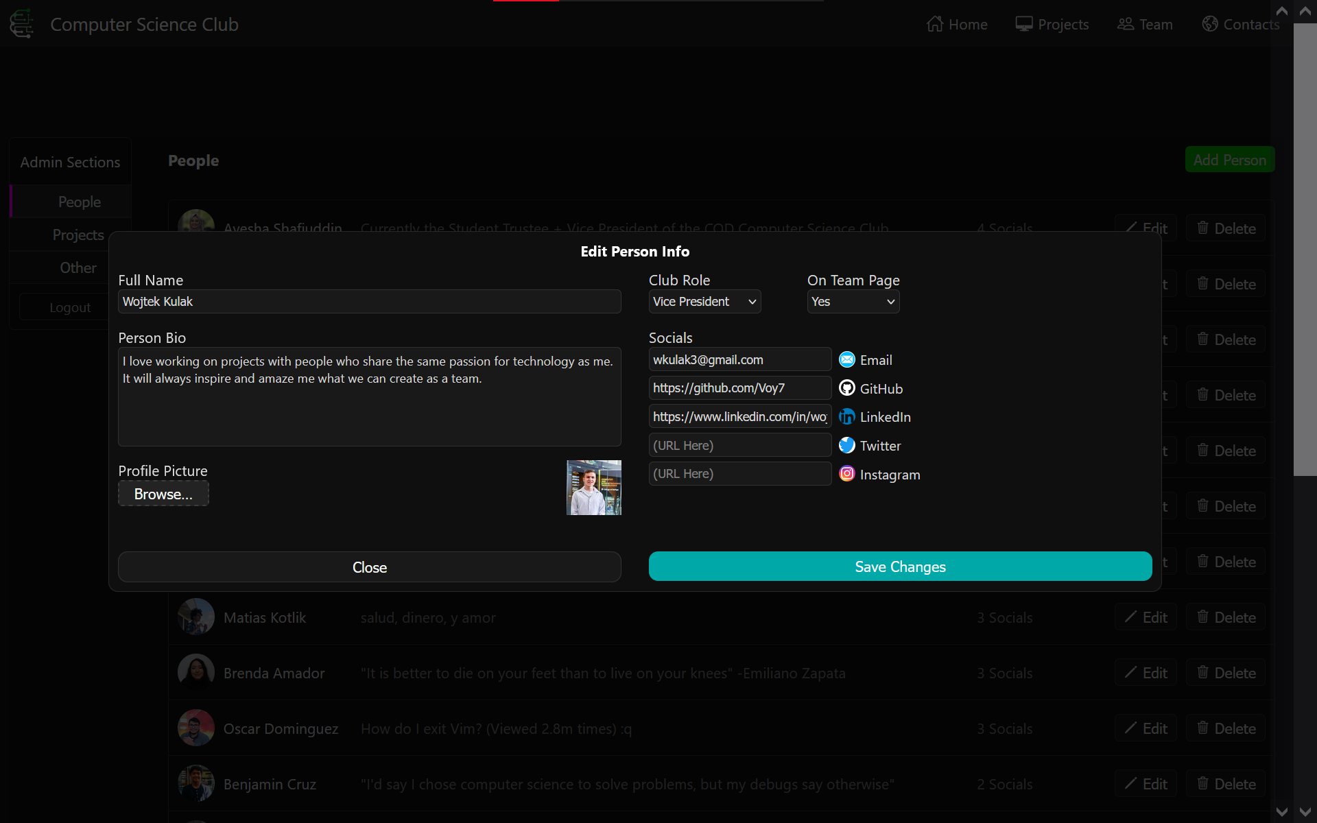
Task: Click the Computer Science Club logo
Action: 22,24
